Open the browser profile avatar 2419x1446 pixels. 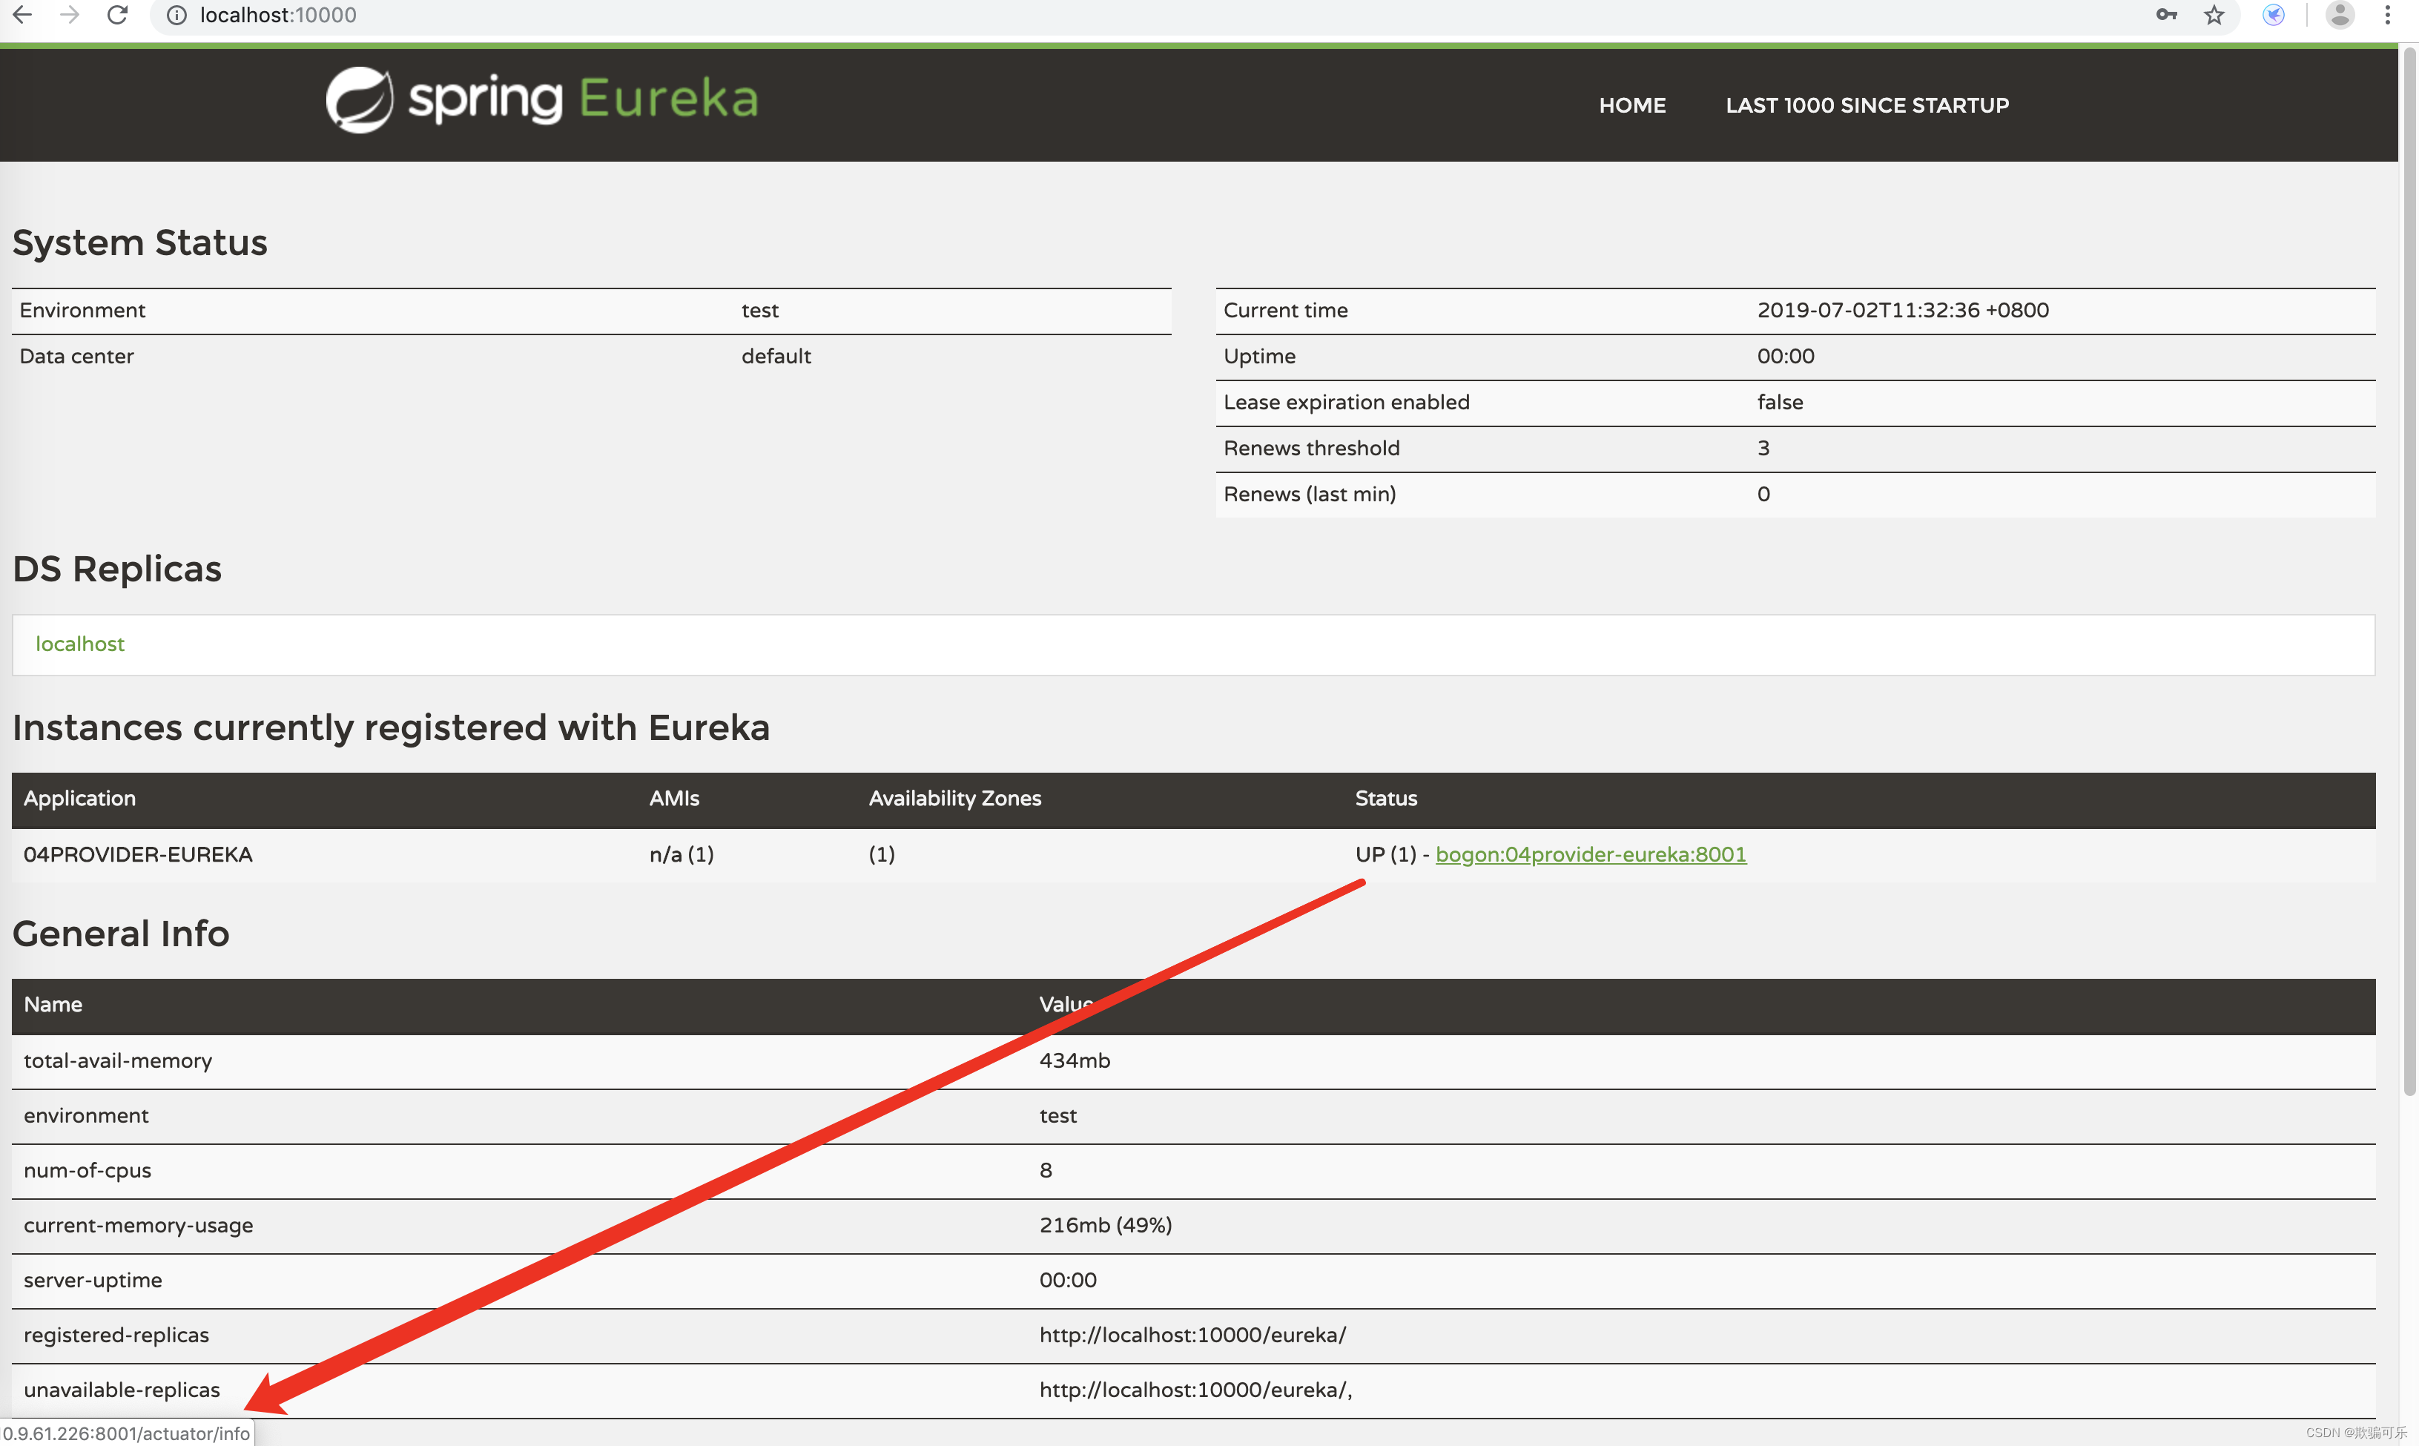[2340, 15]
